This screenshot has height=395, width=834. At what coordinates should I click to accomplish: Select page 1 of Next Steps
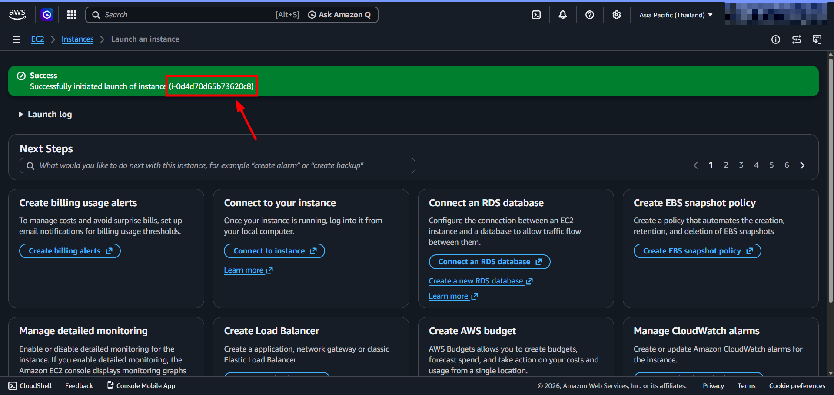pyautogui.click(x=711, y=165)
